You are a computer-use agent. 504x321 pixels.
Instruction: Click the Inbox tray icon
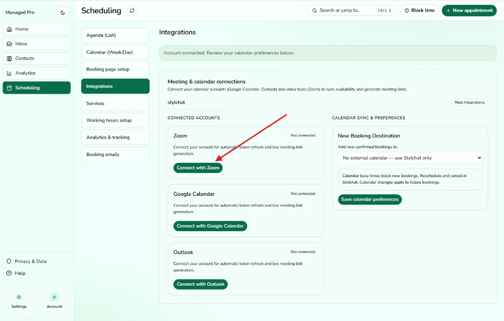(x=9, y=44)
